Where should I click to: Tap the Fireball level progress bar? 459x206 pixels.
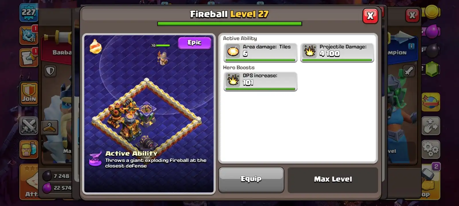click(x=229, y=24)
